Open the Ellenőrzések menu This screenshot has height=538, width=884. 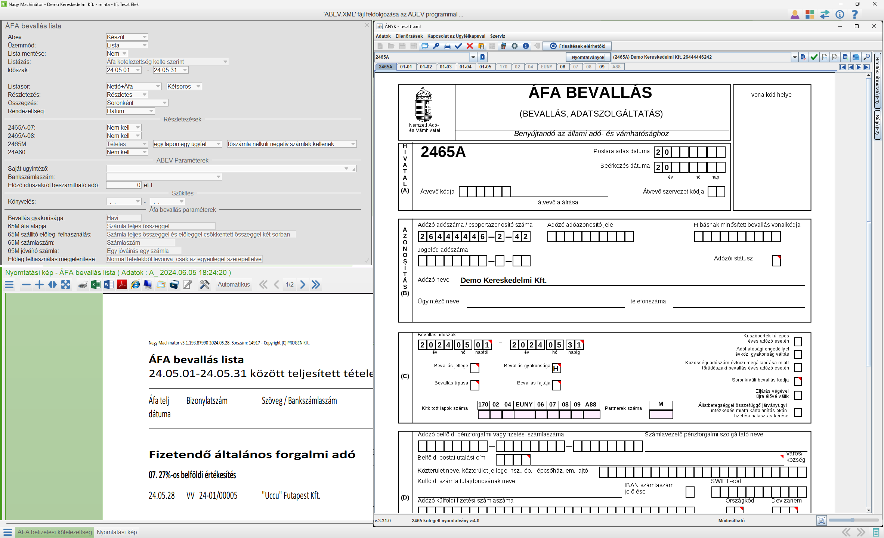[409, 36]
